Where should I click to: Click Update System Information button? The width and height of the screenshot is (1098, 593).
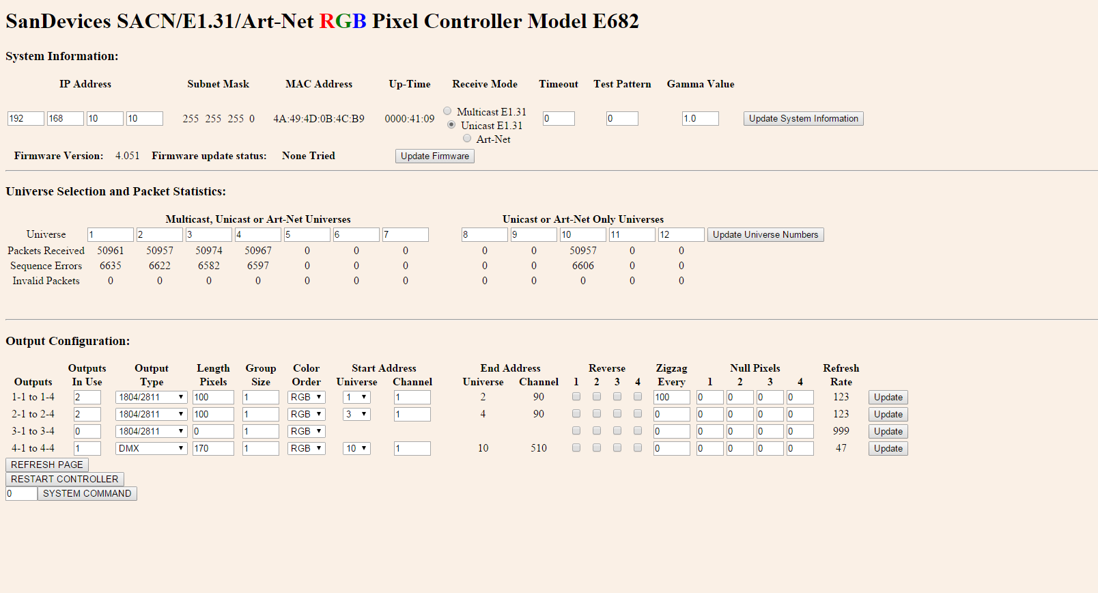click(x=804, y=118)
